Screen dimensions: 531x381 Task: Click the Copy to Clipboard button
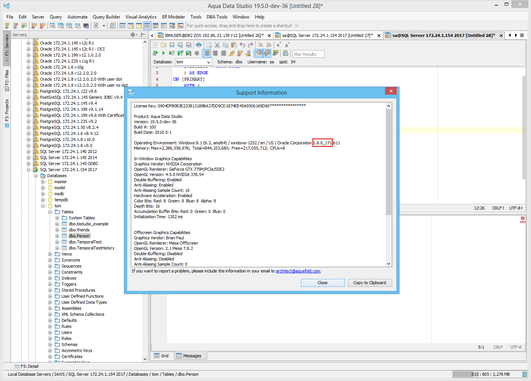click(370, 283)
